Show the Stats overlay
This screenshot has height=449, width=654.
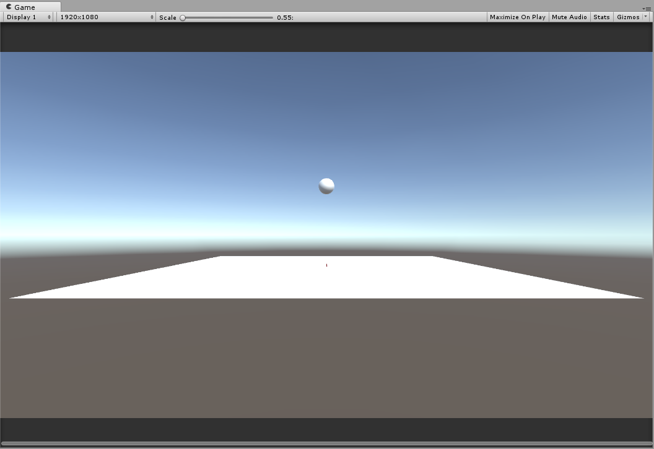601,17
